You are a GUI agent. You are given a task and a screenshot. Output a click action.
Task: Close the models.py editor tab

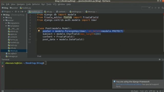(x=41, y=12)
